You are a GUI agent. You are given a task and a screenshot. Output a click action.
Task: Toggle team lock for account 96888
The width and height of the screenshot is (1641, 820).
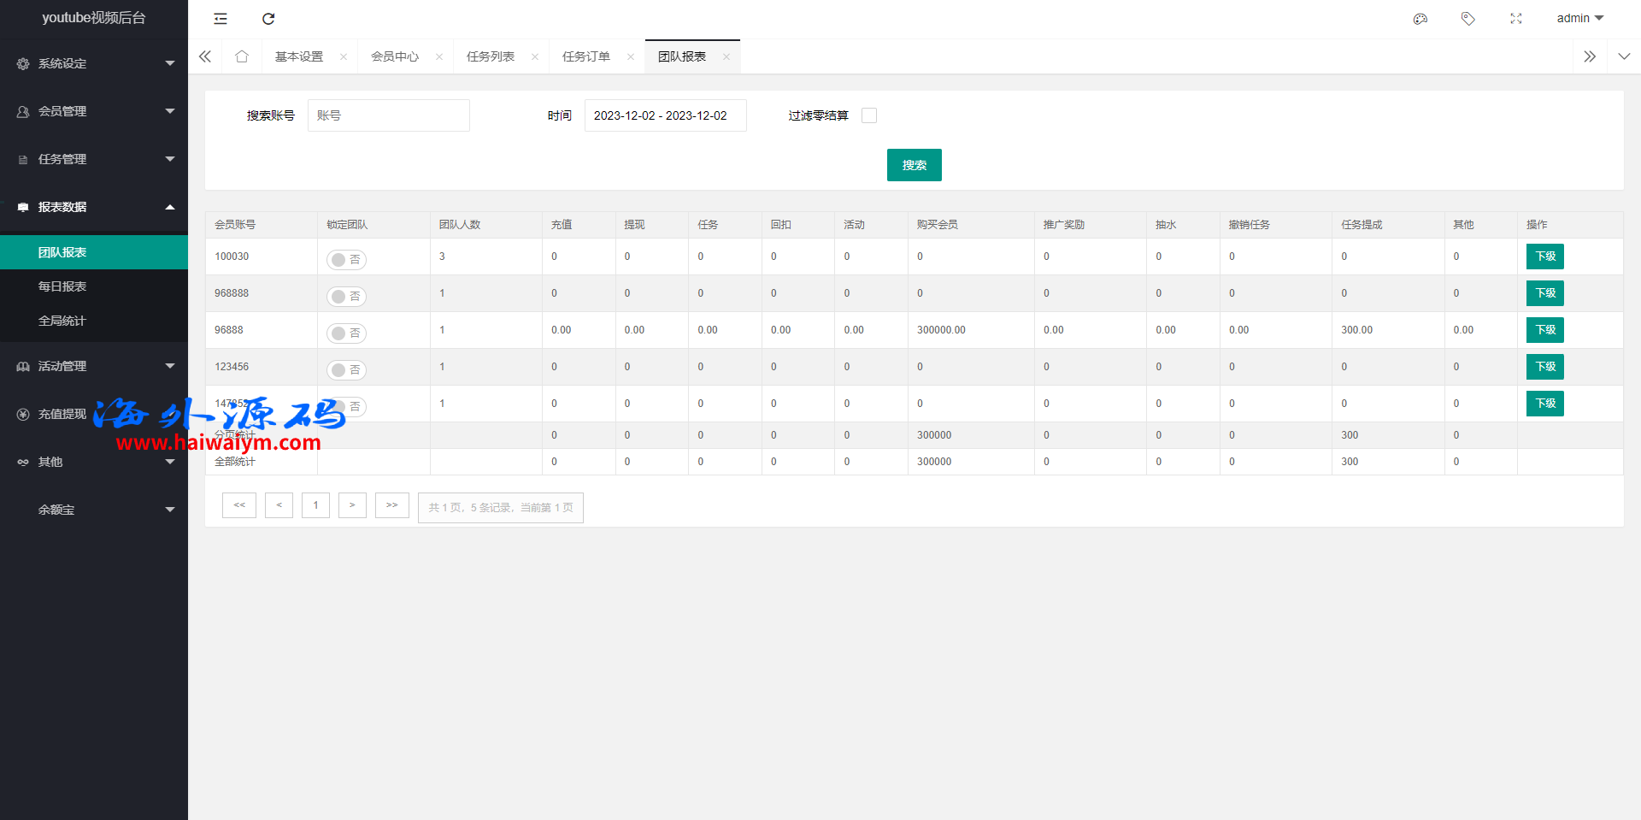tap(346, 333)
